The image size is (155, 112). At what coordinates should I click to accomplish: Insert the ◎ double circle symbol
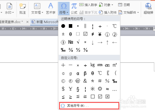tap(100, 89)
